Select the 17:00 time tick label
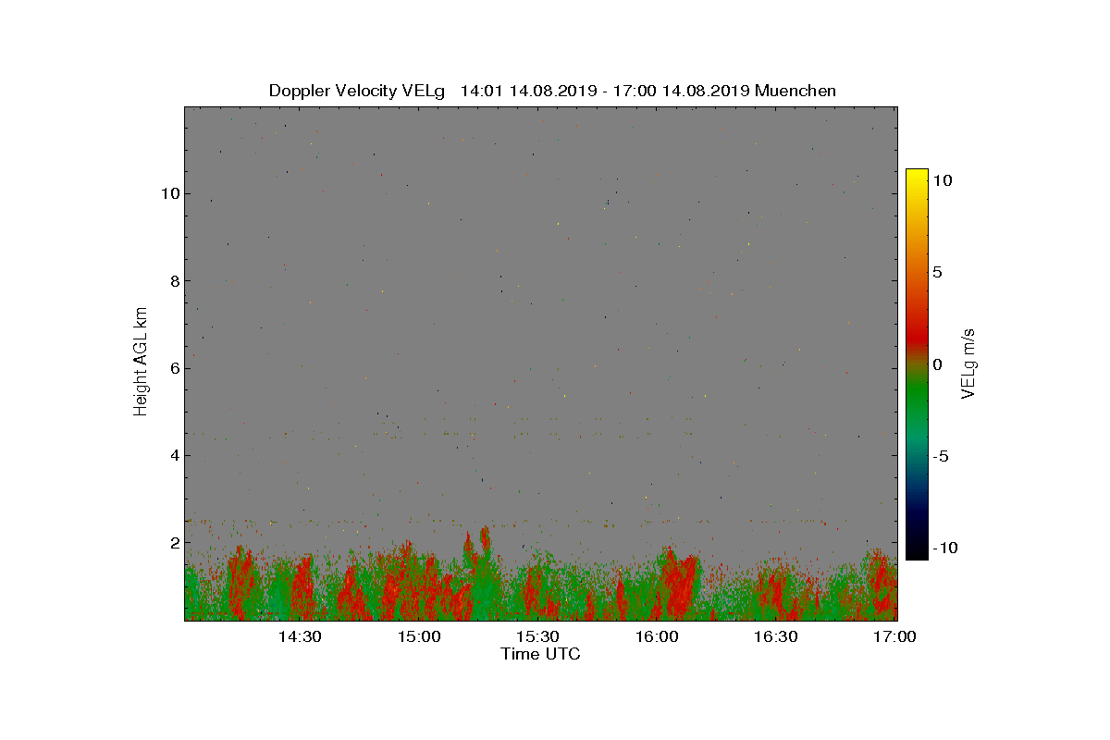The image size is (1110, 740). click(x=894, y=636)
